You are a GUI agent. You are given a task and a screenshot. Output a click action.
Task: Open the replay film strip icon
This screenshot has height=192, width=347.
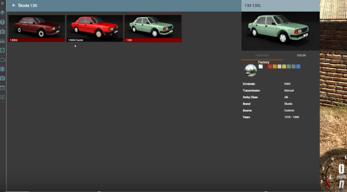click(x=2, y=69)
